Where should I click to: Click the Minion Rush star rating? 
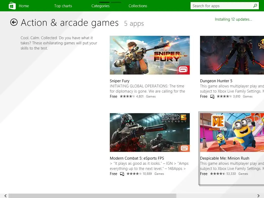[x=218, y=174]
